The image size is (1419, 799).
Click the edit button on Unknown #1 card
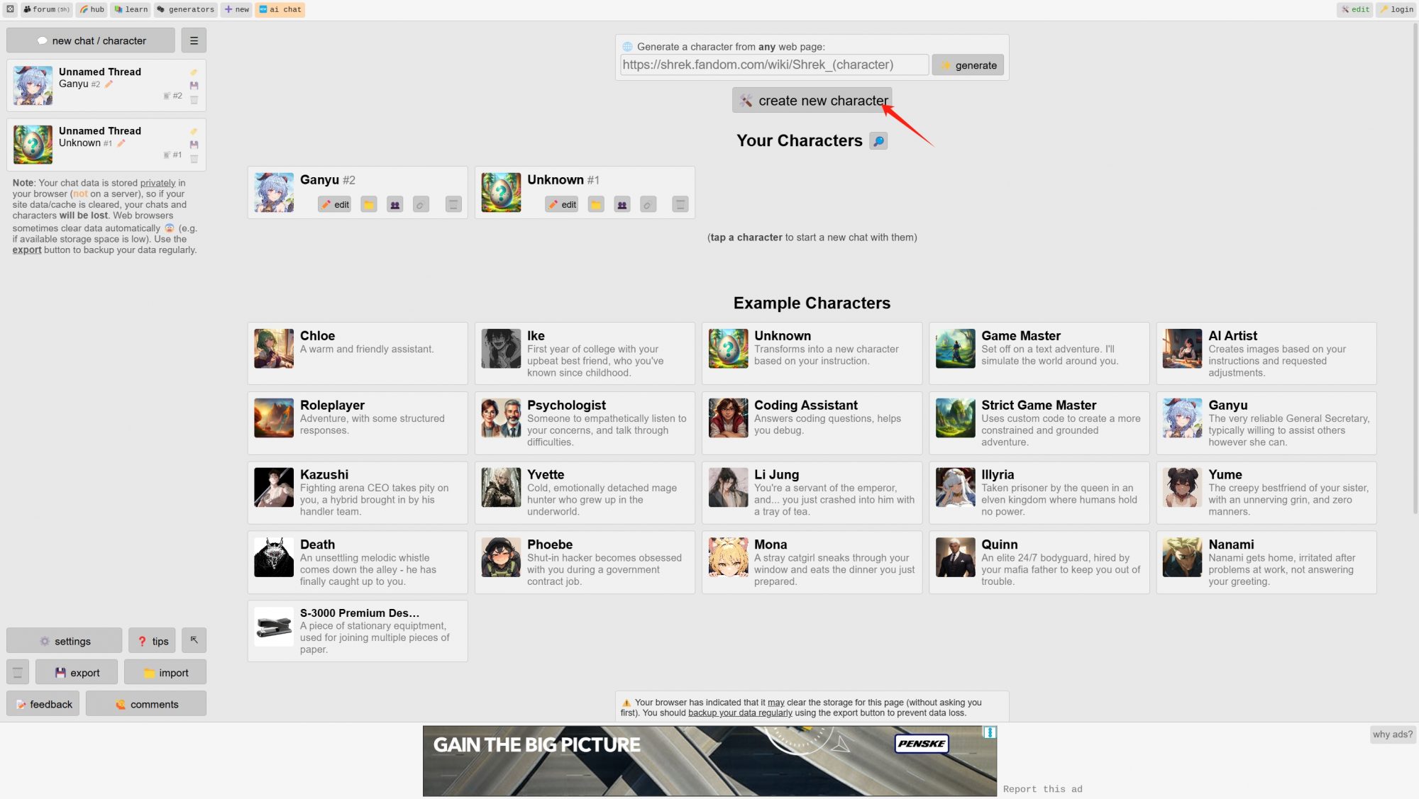click(561, 205)
